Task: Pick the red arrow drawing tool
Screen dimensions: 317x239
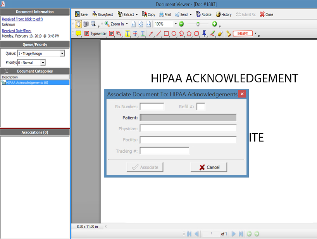Action: coord(151,34)
